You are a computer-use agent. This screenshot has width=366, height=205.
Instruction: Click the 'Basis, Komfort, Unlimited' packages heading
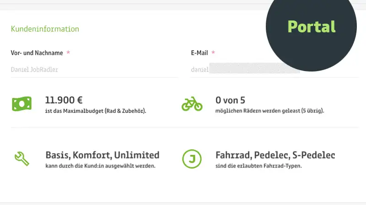tap(102, 155)
